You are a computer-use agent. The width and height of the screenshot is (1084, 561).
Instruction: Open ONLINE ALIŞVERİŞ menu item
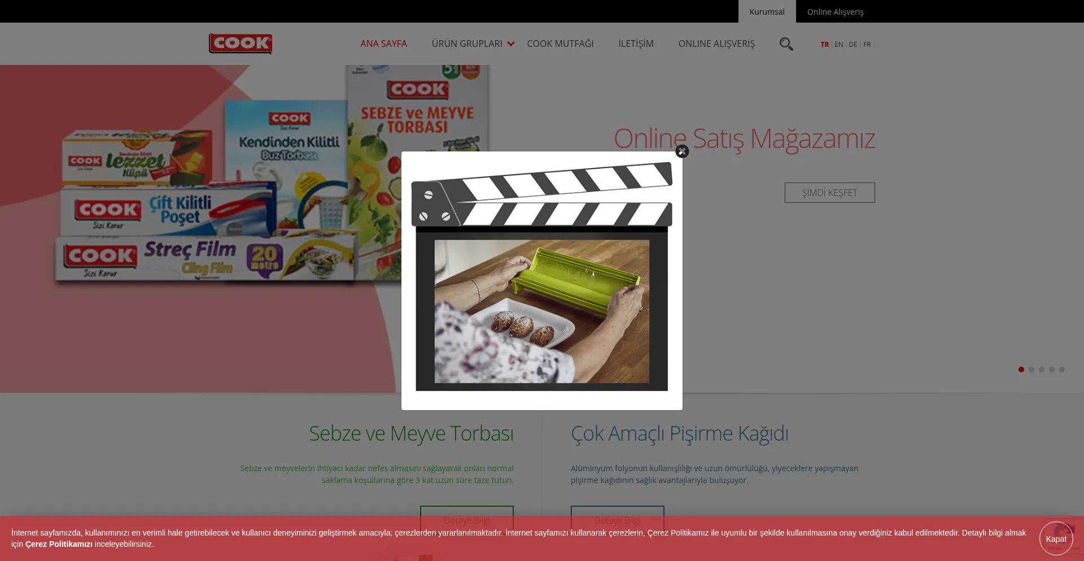pyautogui.click(x=716, y=44)
